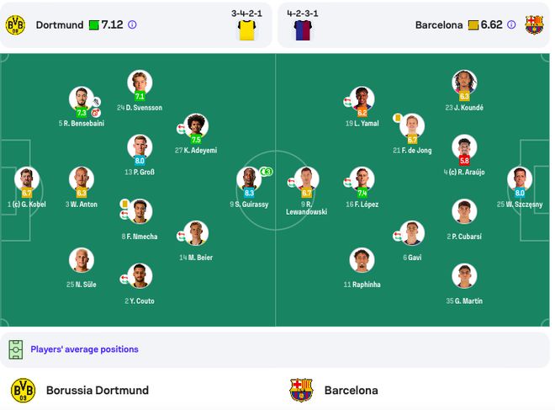Click the Dortmund BVB crest in the header
The width and height of the screenshot is (555, 410).
(x=15, y=24)
